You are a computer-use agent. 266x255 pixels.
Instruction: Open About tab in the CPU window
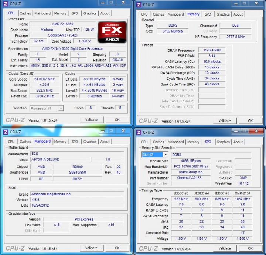pos(105,13)
